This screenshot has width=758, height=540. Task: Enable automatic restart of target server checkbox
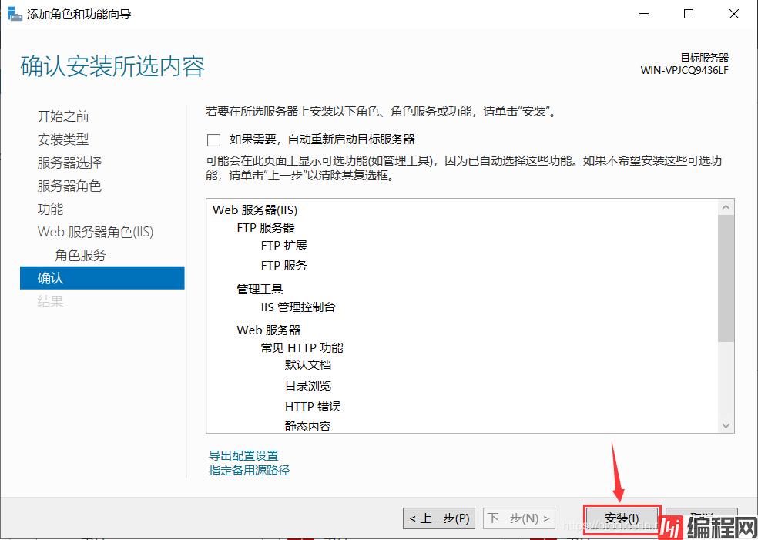pos(213,139)
